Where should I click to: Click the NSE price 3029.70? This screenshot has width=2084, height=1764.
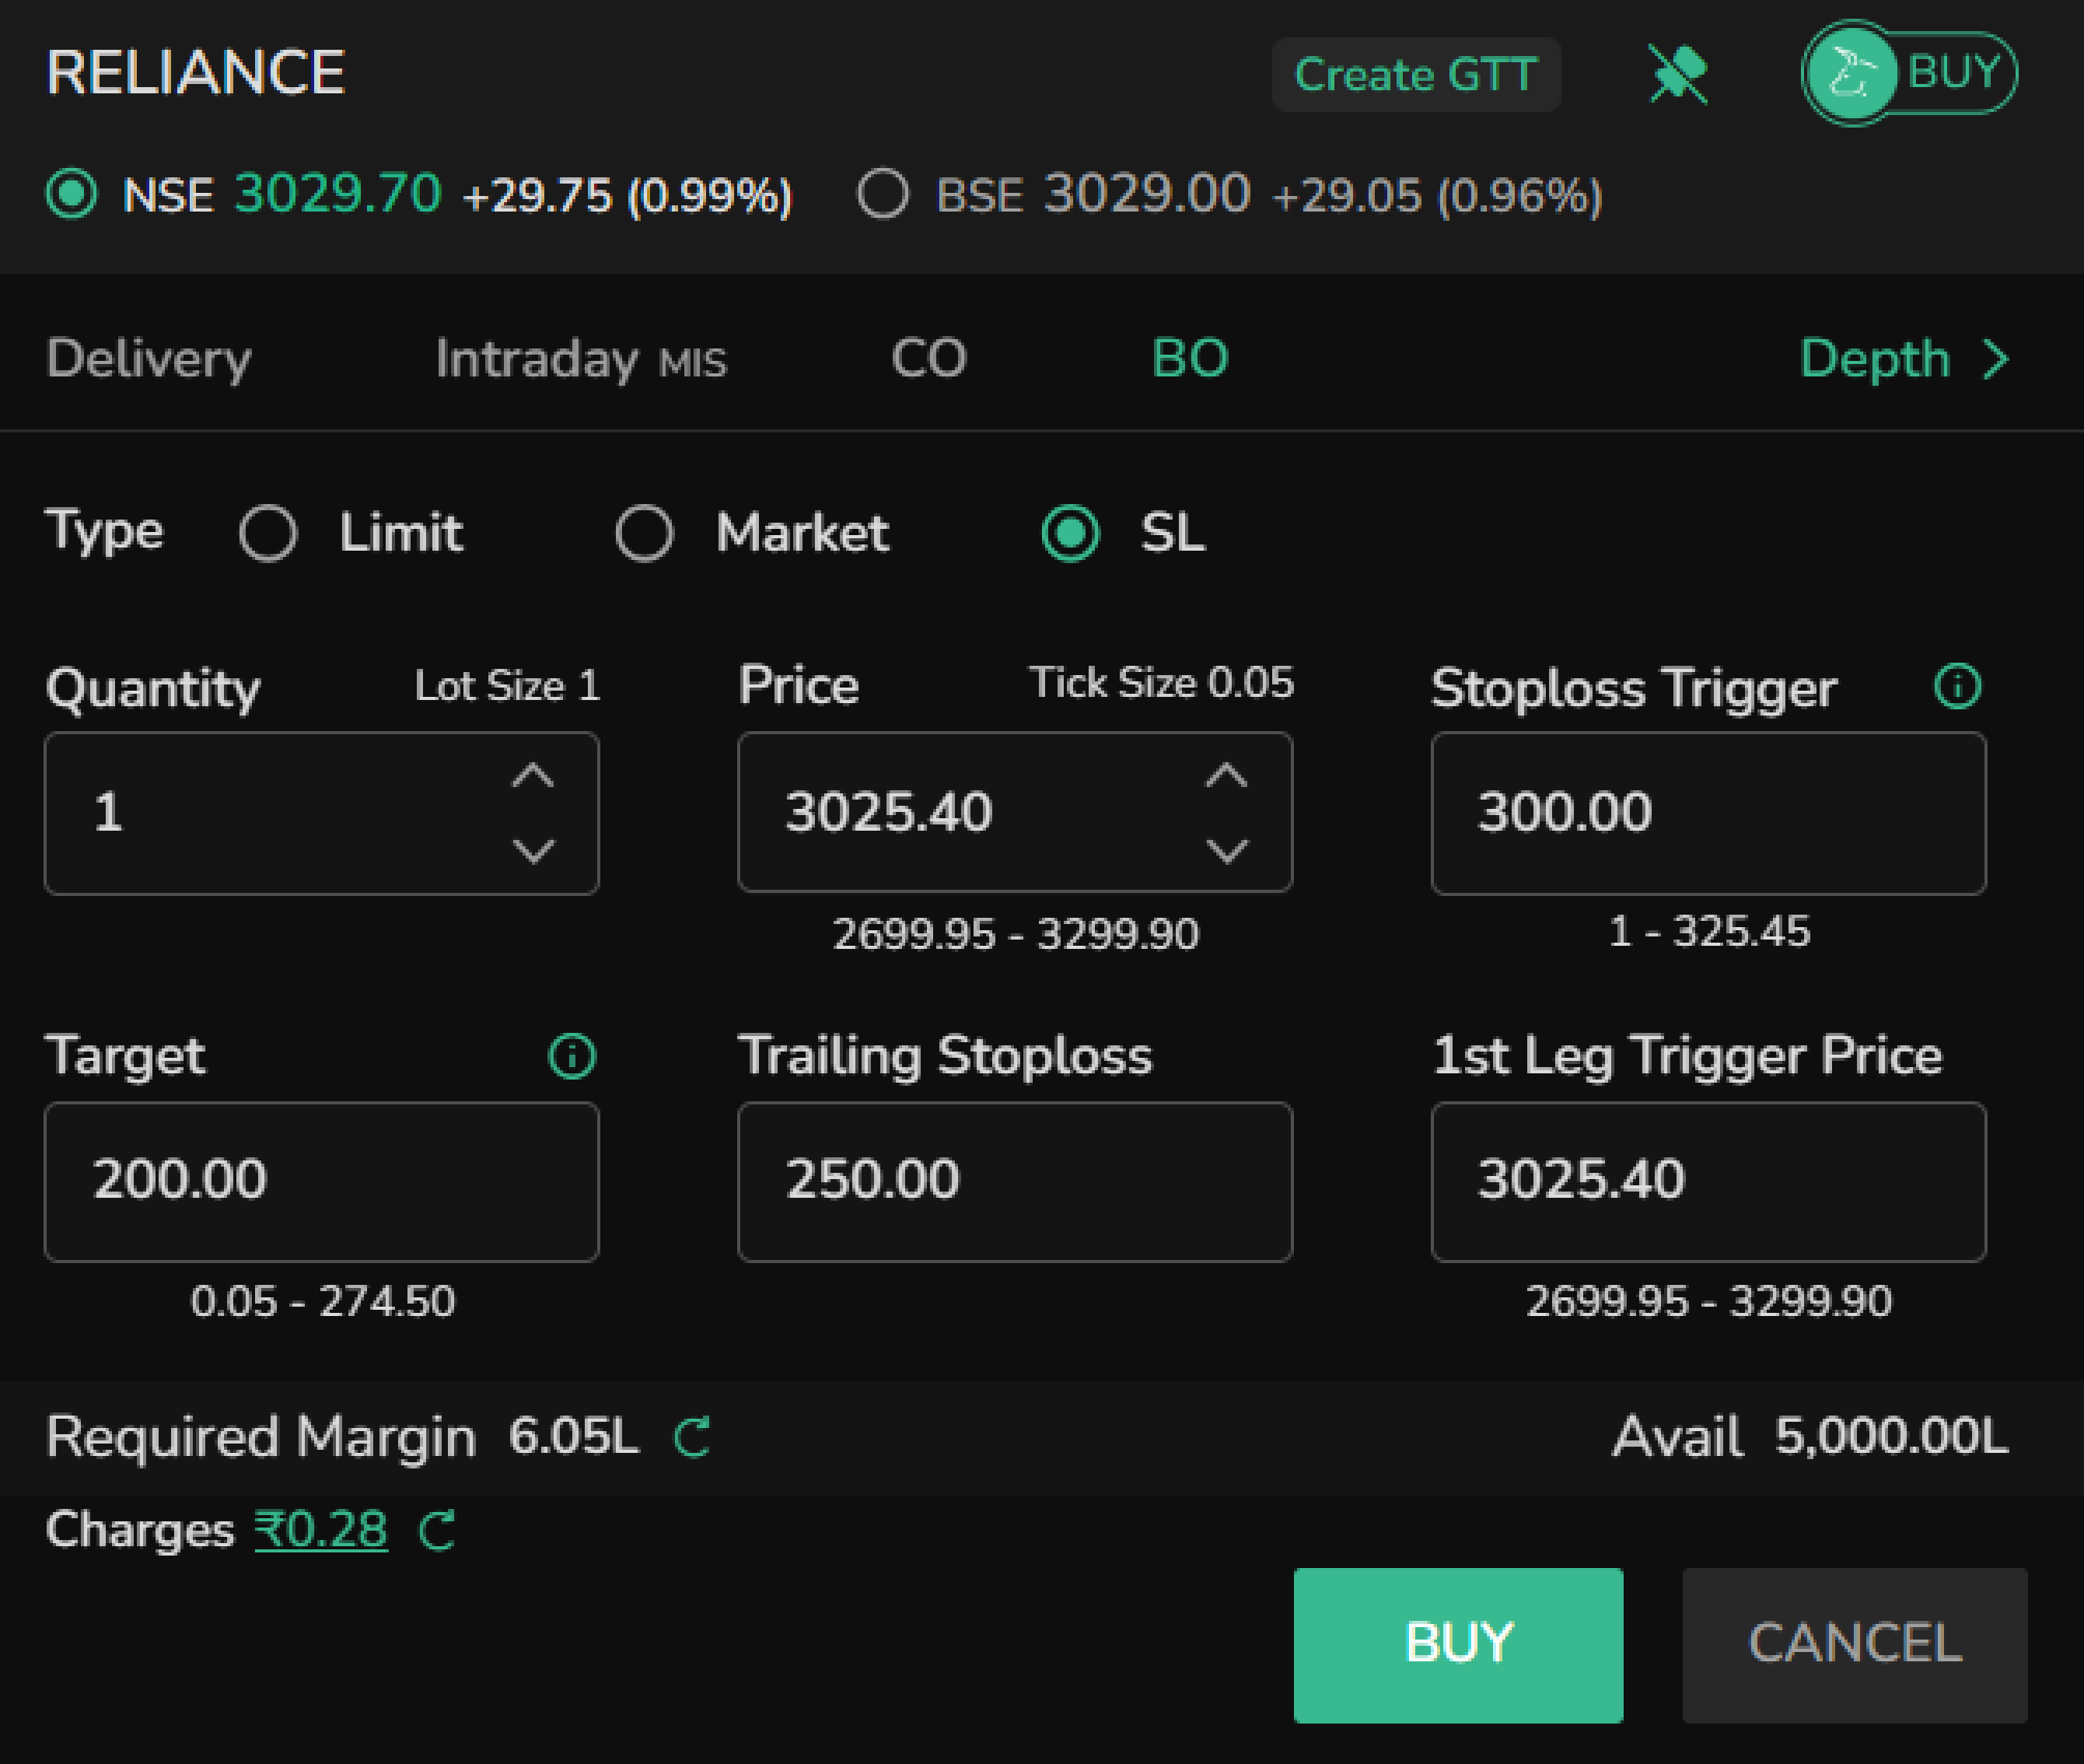pos(337,193)
